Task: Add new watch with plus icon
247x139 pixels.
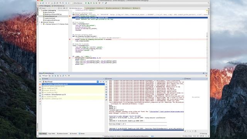Action: click(185, 131)
